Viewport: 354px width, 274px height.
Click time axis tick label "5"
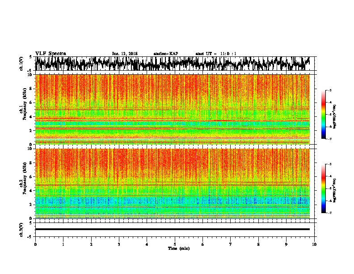coord(175,244)
